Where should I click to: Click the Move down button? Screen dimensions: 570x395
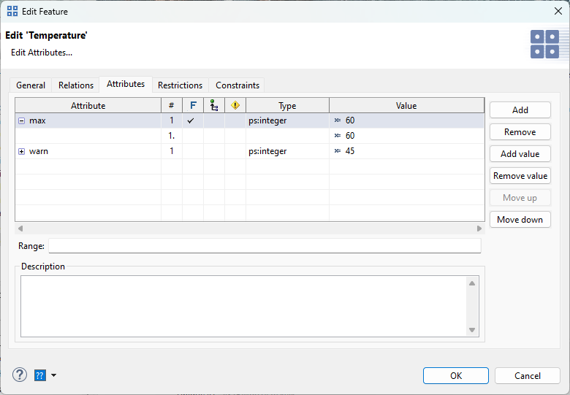[x=520, y=220]
